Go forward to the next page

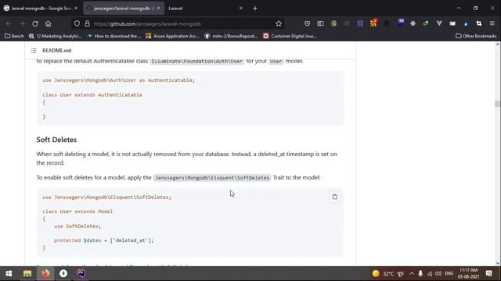[22, 23]
